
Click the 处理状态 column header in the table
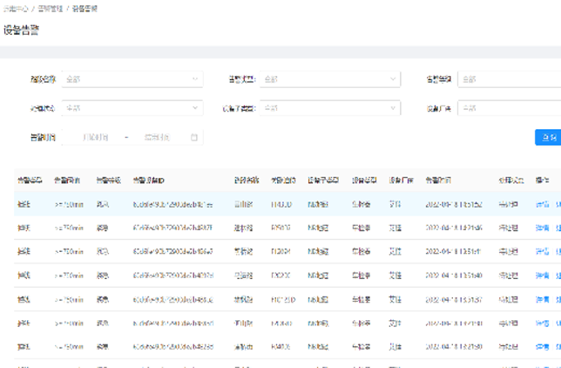point(511,181)
